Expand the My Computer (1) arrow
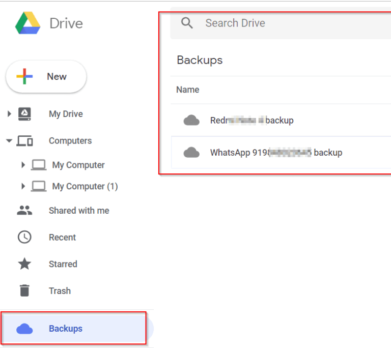 click(x=23, y=186)
